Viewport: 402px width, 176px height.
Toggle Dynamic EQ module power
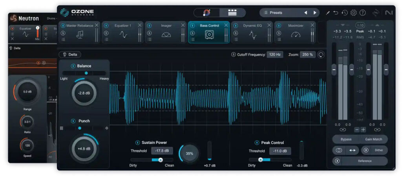[236, 25]
